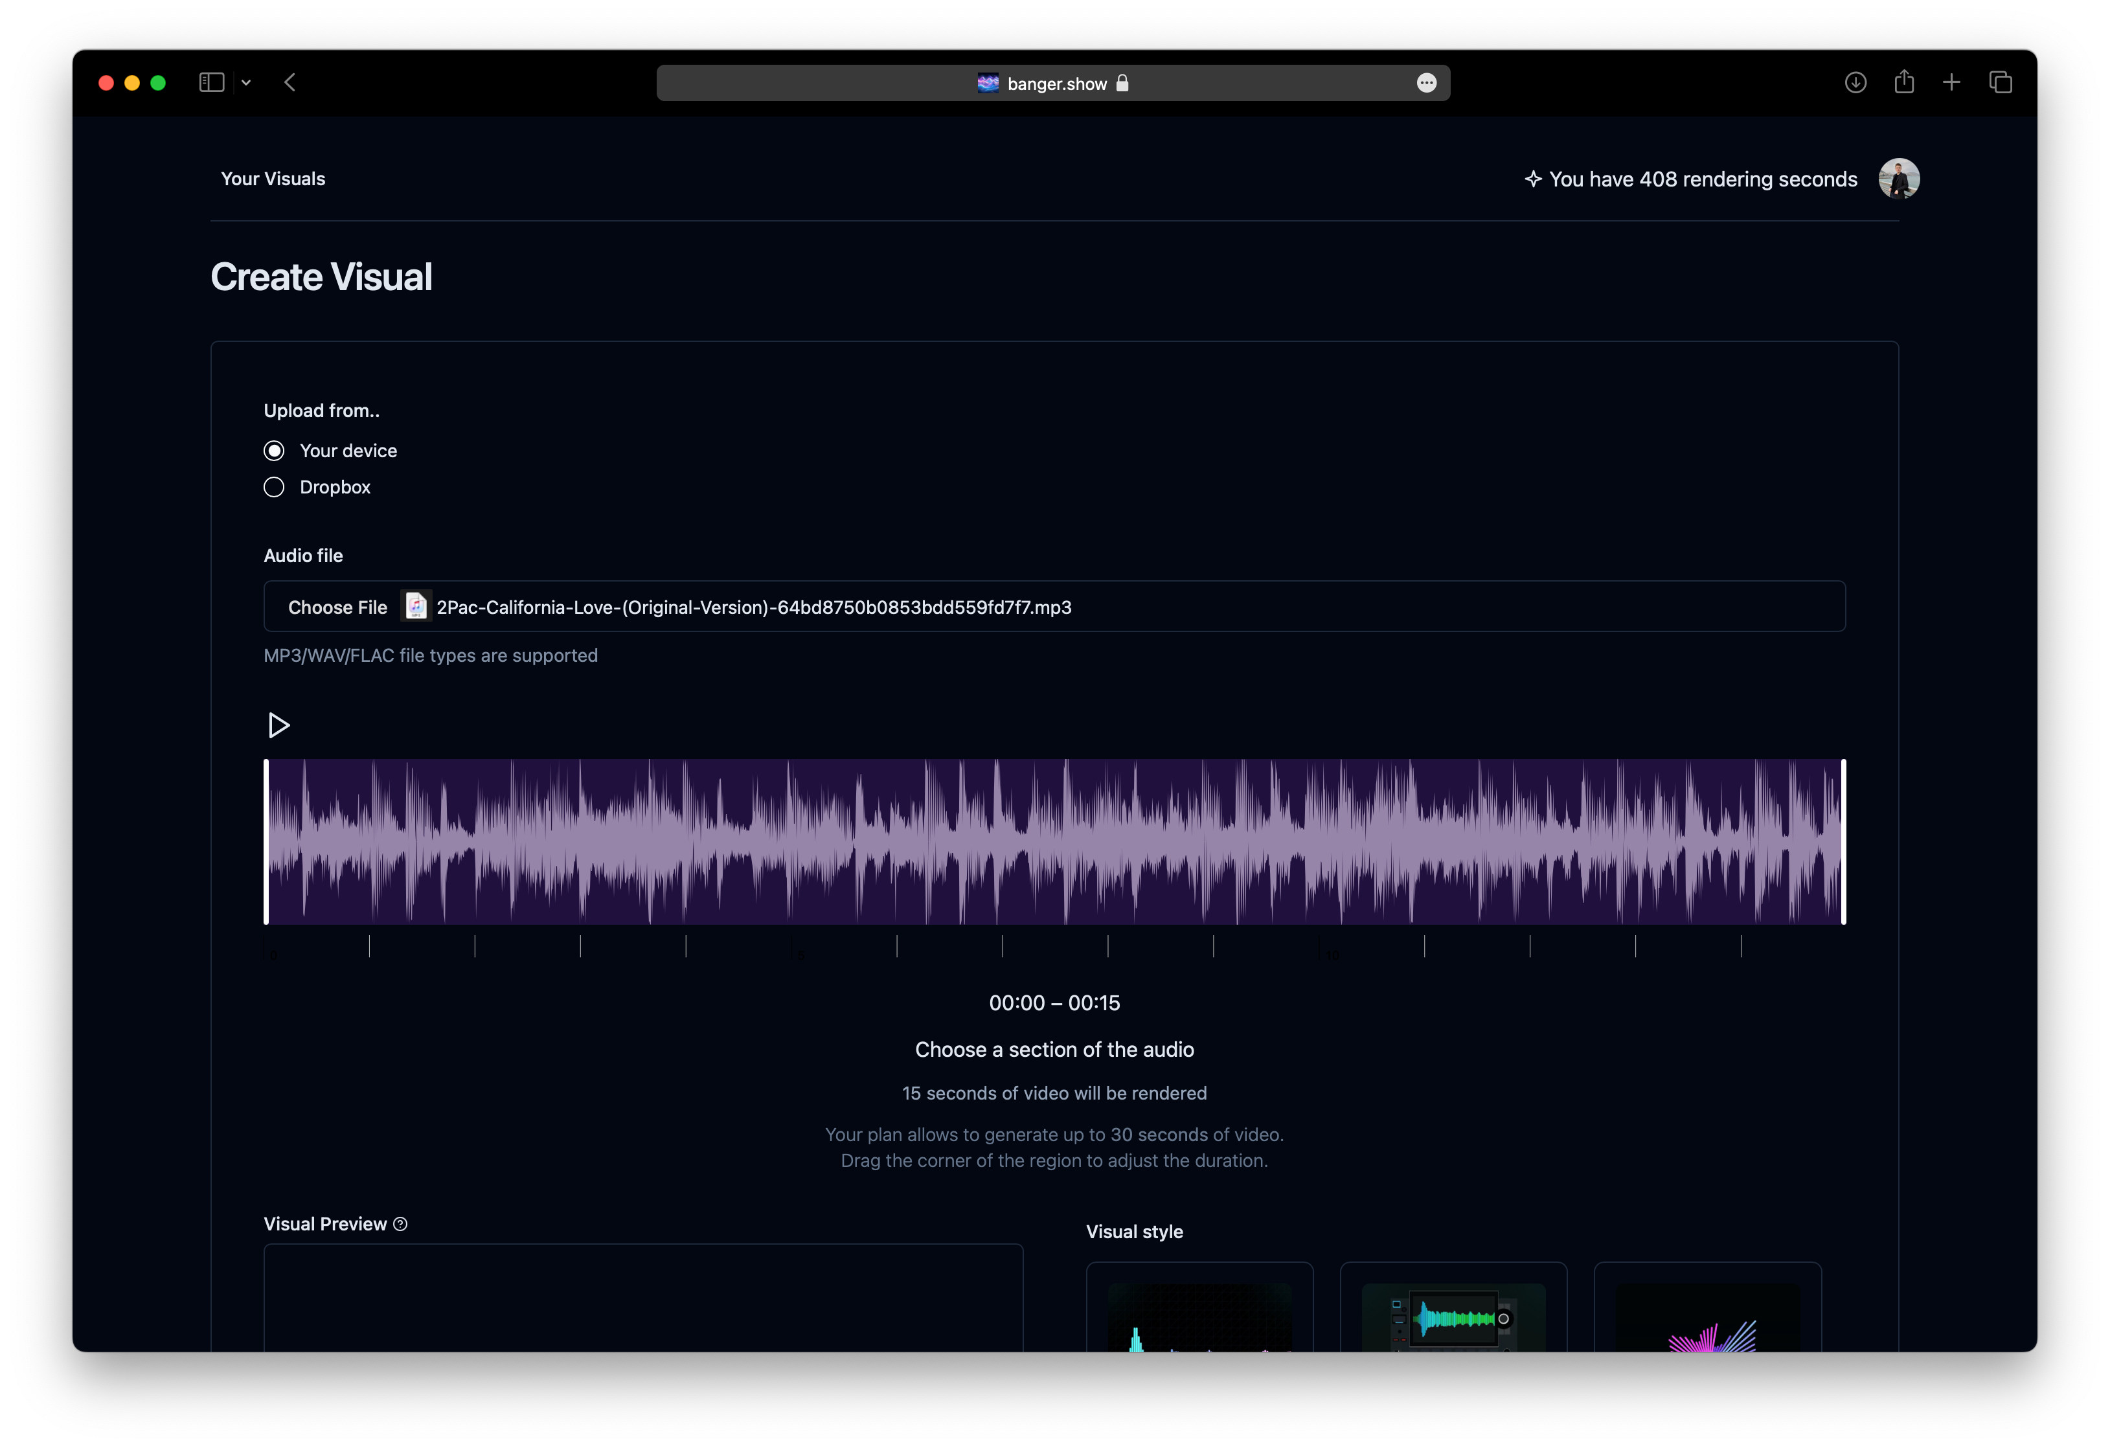Click the selected mp3 file name
Screen dimensions: 2110x1448
click(x=754, y=607)
